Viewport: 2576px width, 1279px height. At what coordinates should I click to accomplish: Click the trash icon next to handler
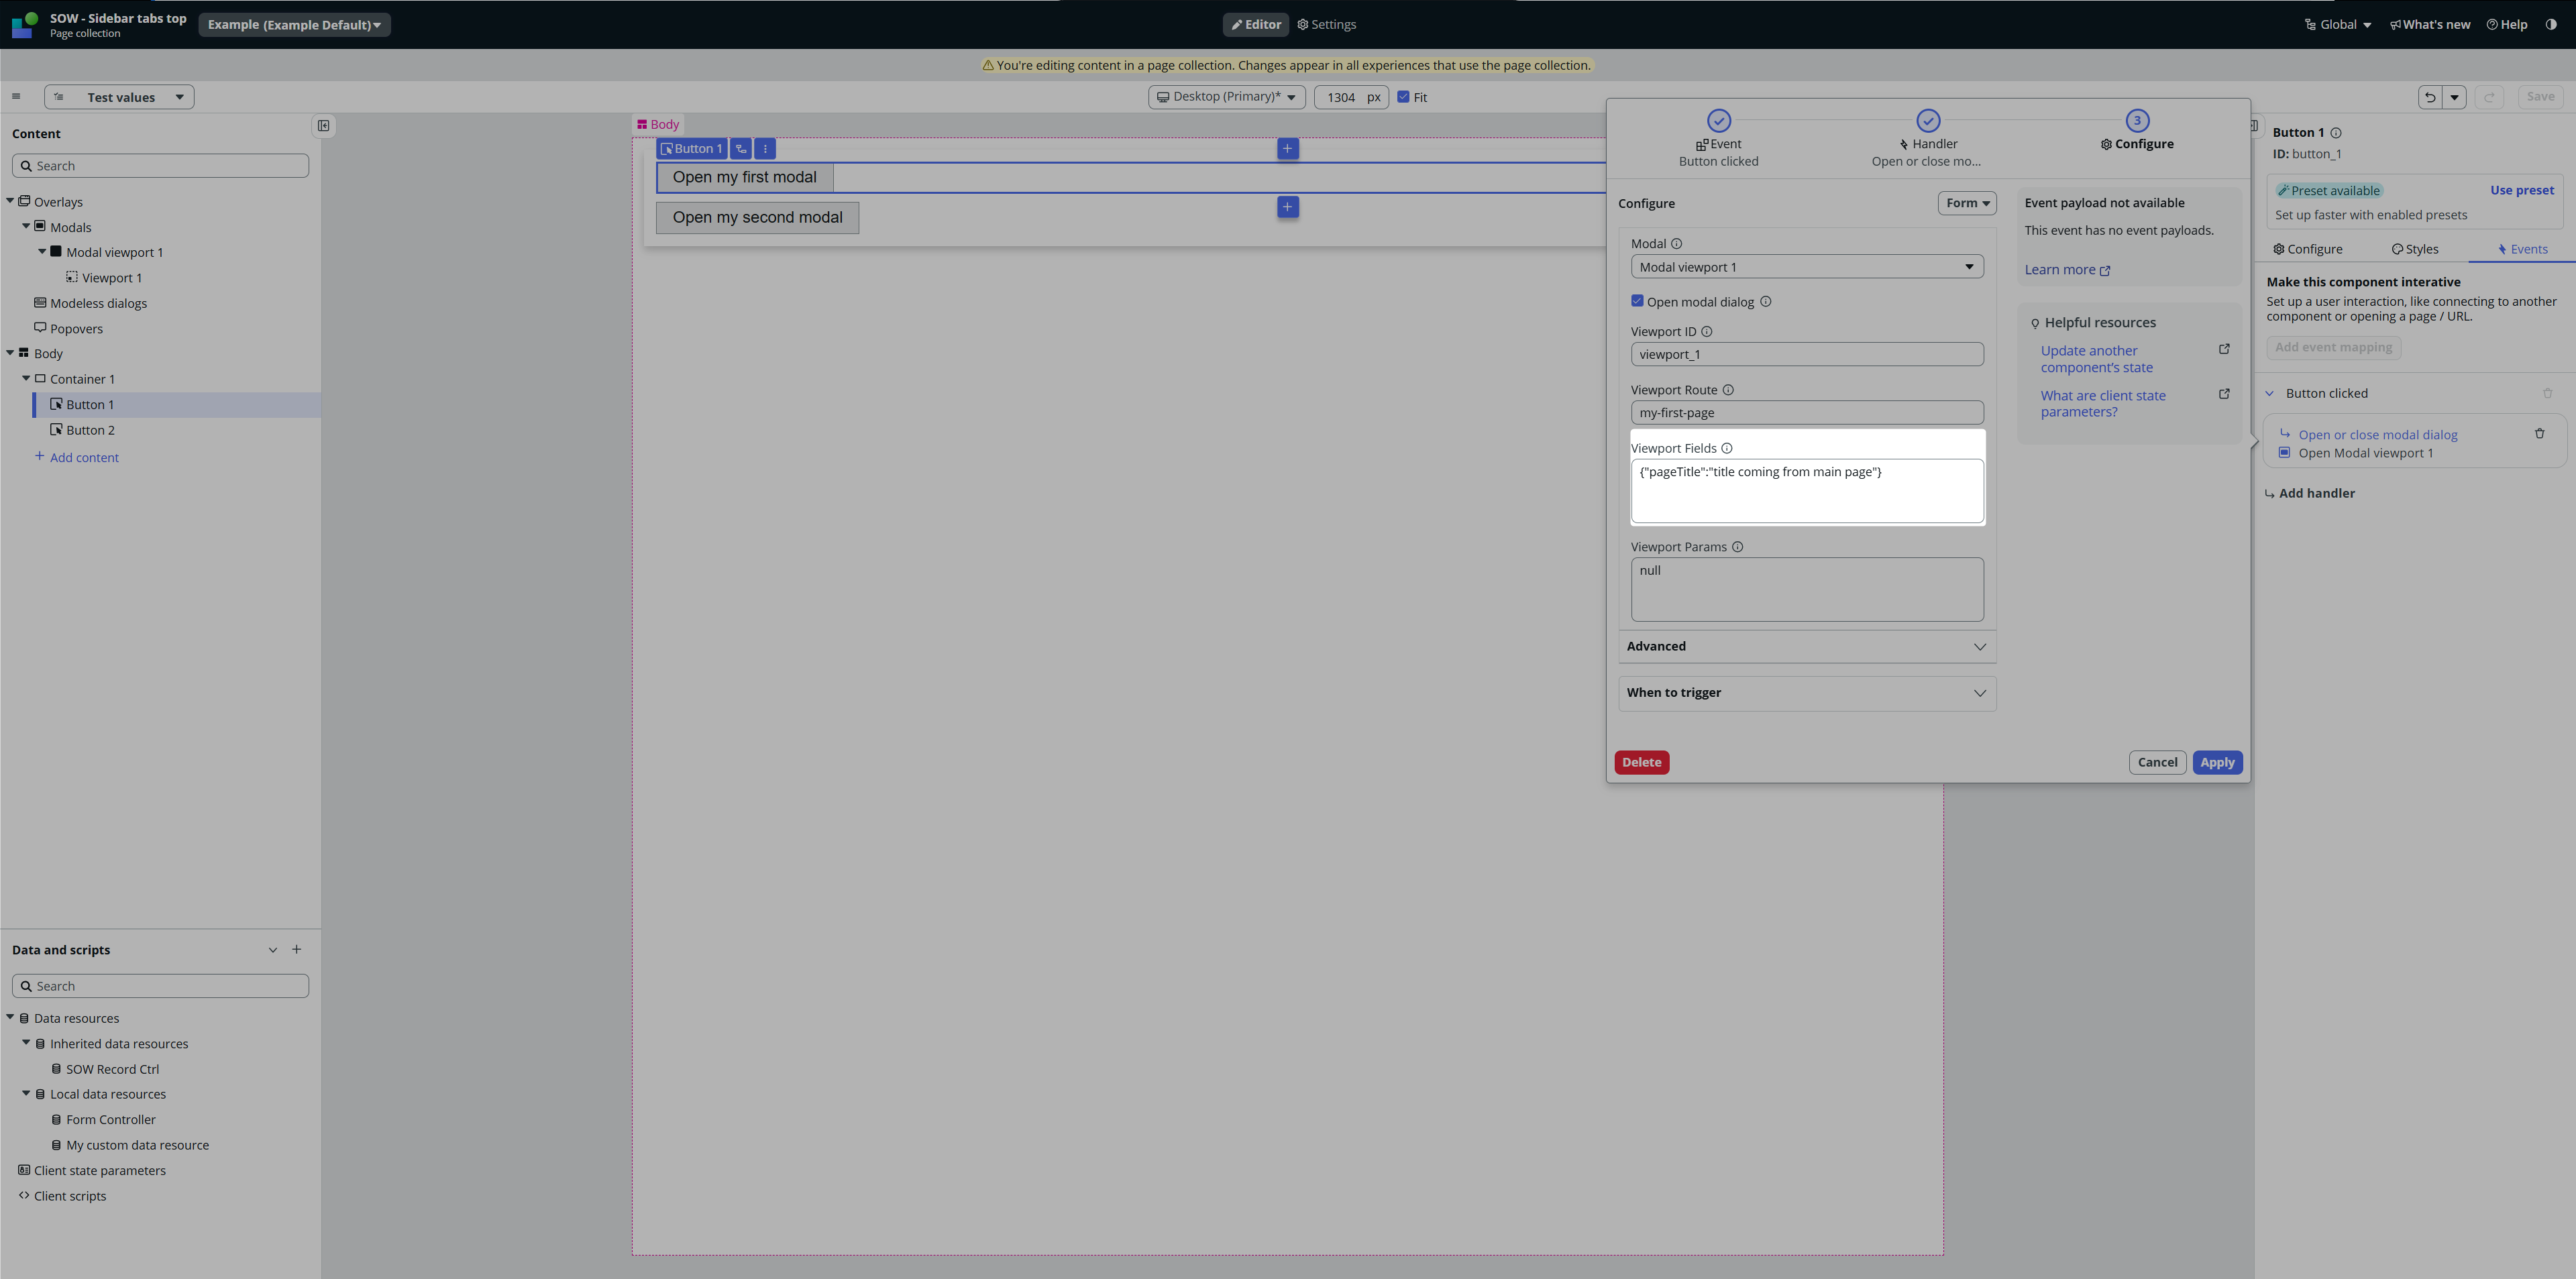point(2539,434)
